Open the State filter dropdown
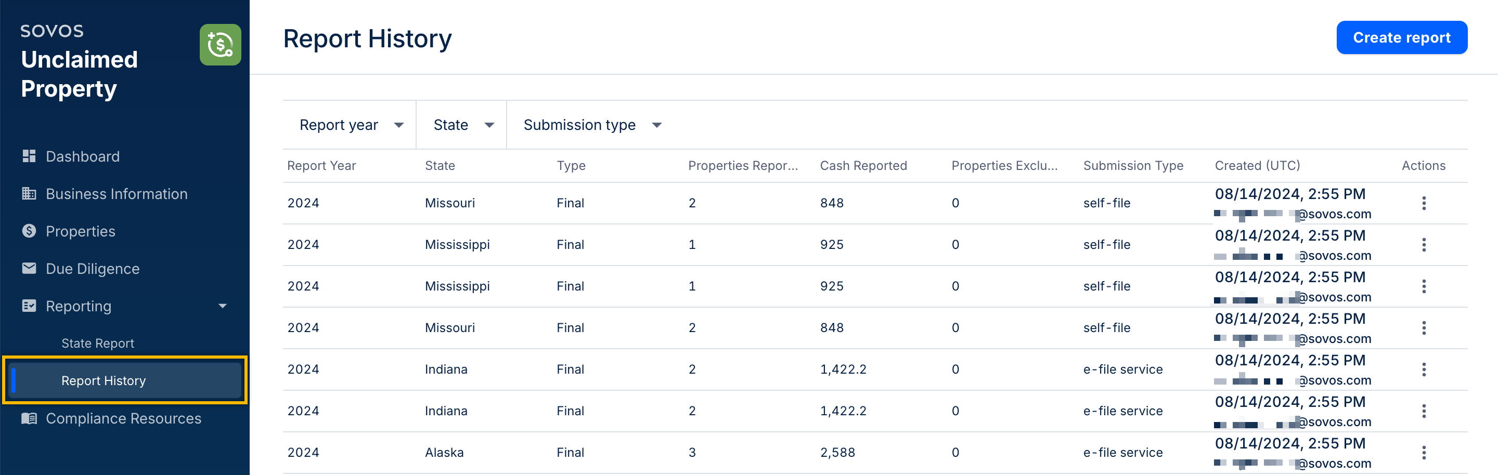The image size is (1498, 475). click(463, 125)
